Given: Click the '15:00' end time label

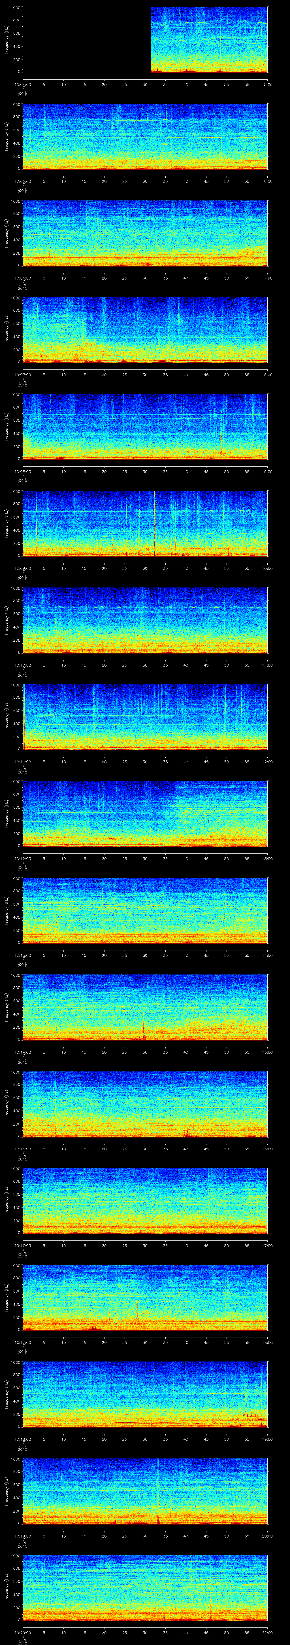Looking at the screenshot, I should (267, 1052).
